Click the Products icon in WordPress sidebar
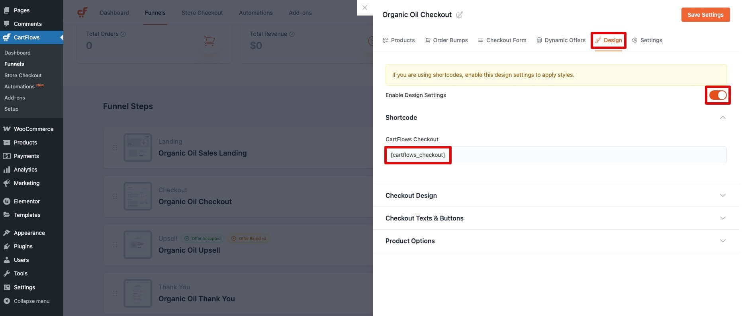 (x=7, y=142)
